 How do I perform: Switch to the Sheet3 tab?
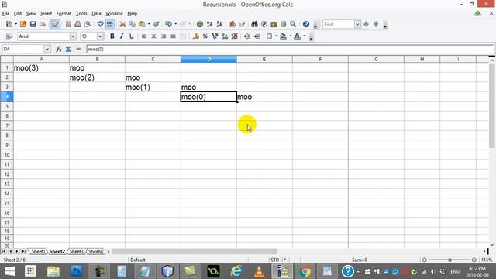click(x=76, y=251)
